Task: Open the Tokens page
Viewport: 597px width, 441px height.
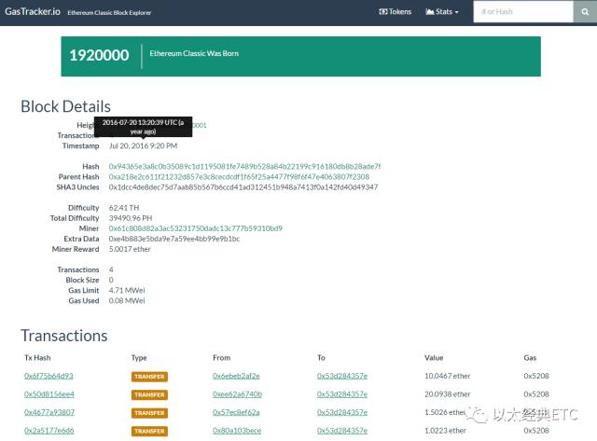Action: tap(396, 12)
